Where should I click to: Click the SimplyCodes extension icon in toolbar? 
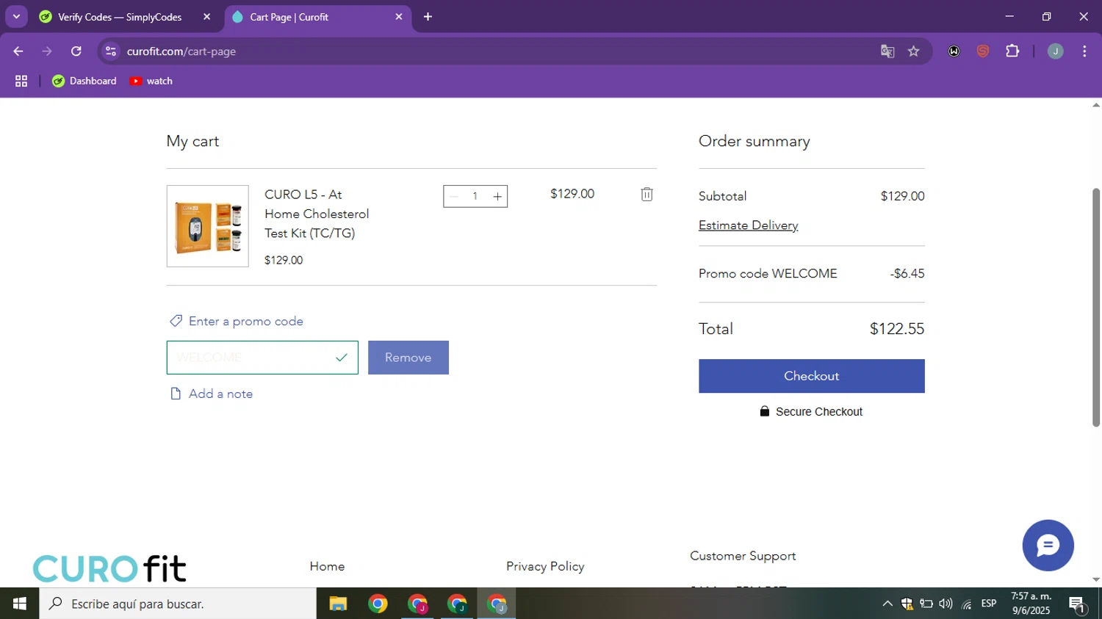(x=983, y=51)
